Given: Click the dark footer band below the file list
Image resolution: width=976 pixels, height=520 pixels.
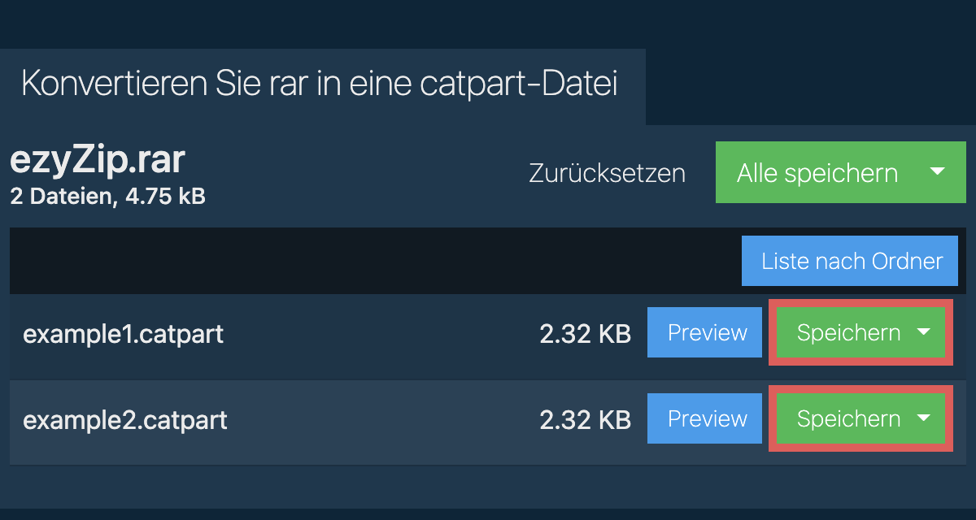Looking at the screenshot, I should [x=488, y=513].
